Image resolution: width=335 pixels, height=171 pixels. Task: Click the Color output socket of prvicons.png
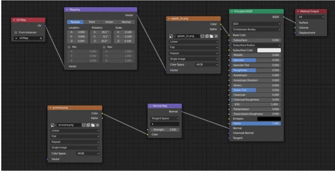pyautogui.click(x=102, y=113)
